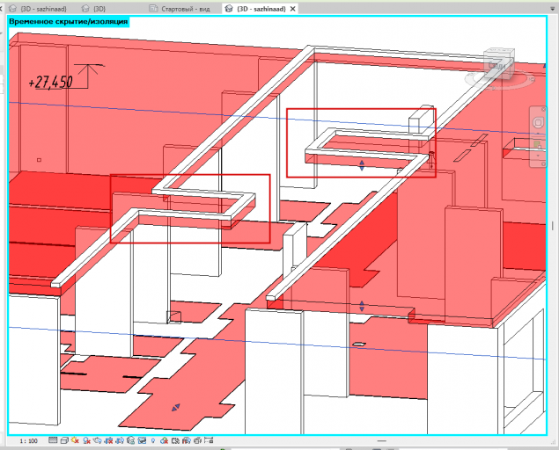Switch to Стартовый - вид tab
559x450 pixels.
pyautogui.click(x=180, y=9)
